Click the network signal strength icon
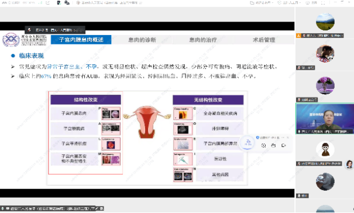Screen dimensions: 354x213 tap(40, 3)
